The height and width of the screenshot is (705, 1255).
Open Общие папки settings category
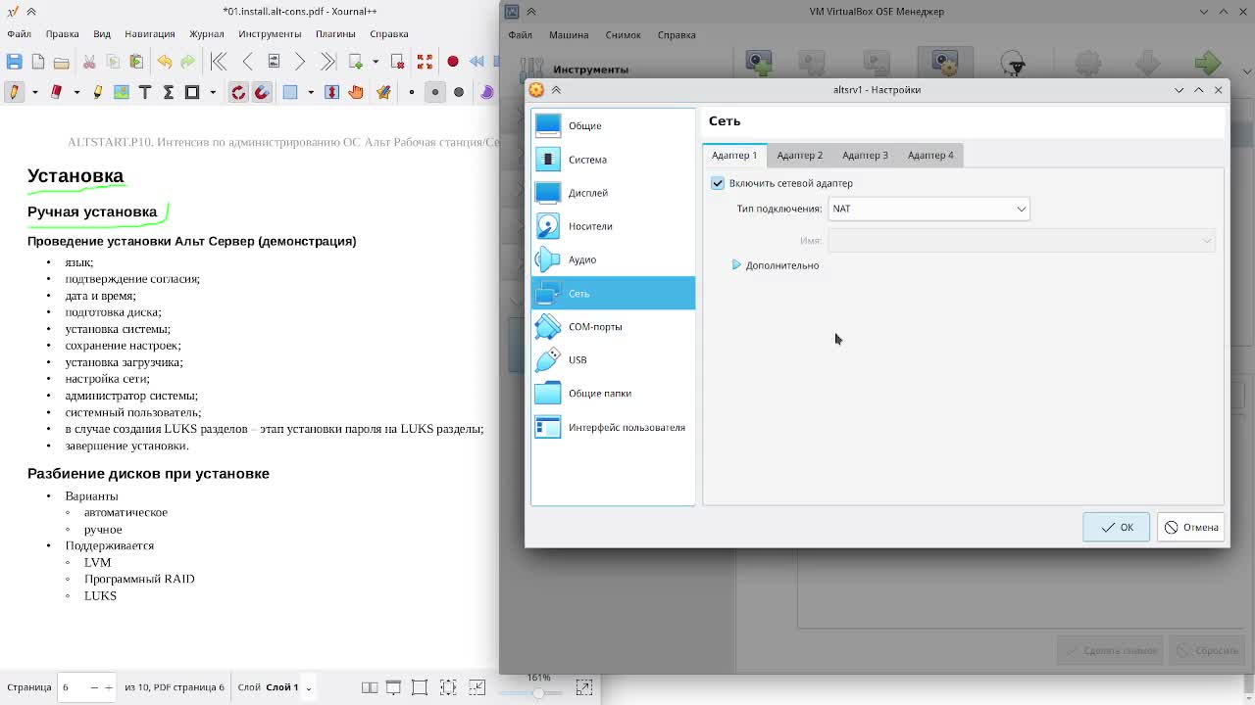tap(613, 393)
